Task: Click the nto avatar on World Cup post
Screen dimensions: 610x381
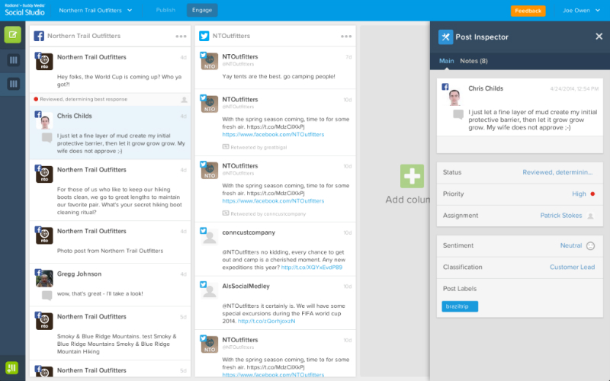Action: 44,62
